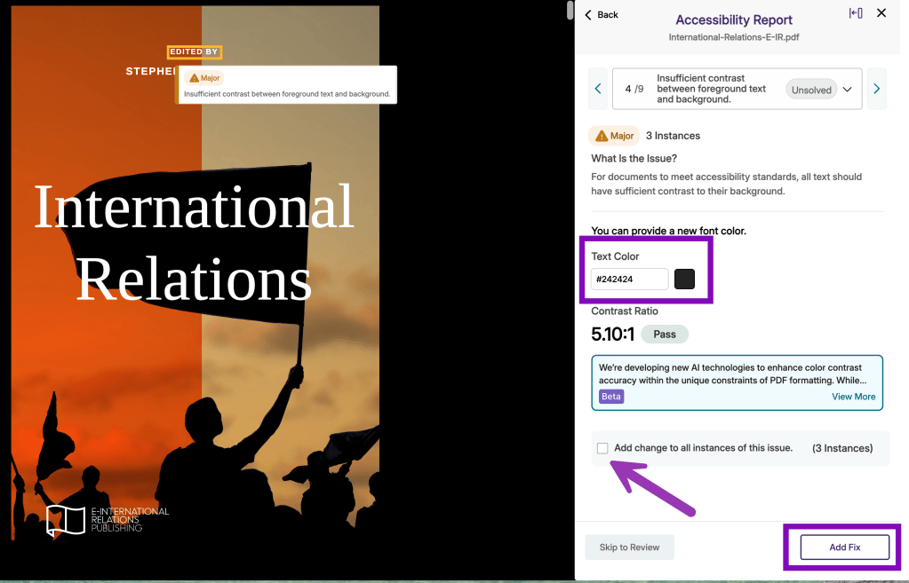Go to next issue with right chevron

coord(876,89)
